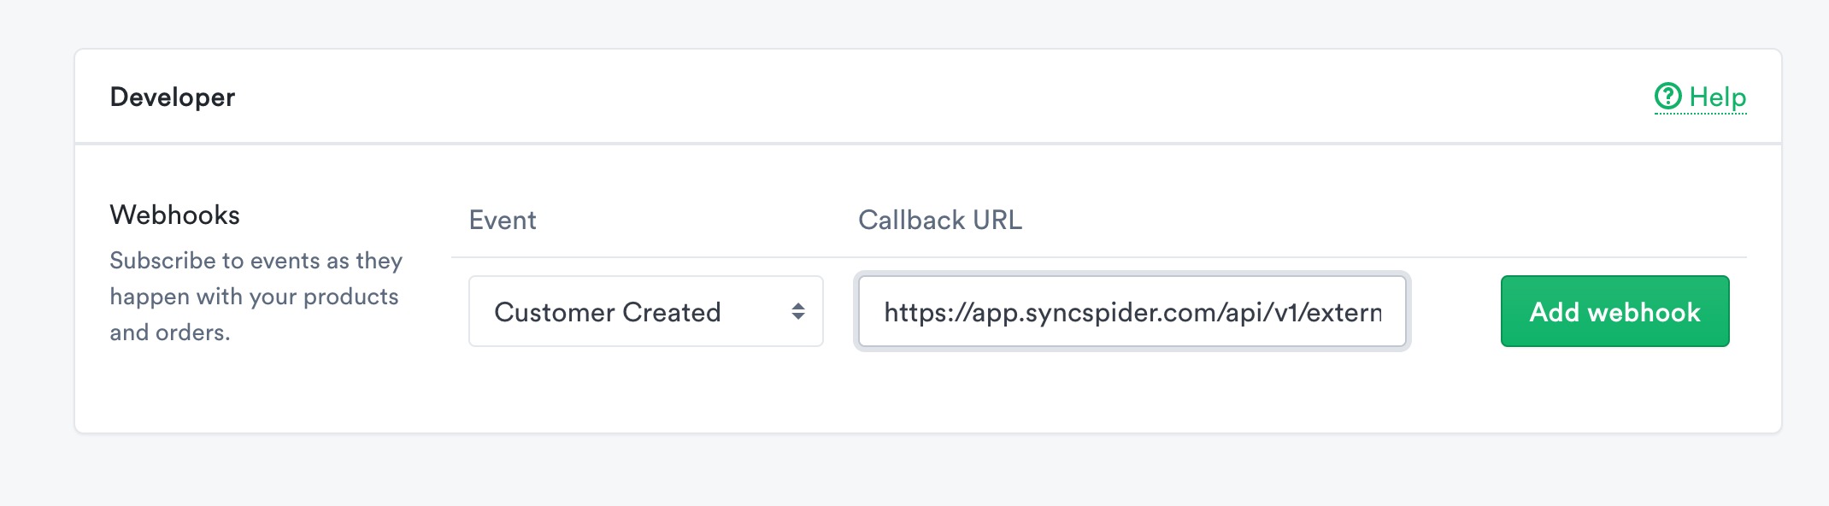Click the Callback URL column header
This screenshot has height=506, width=1829.
coord(940,221)
